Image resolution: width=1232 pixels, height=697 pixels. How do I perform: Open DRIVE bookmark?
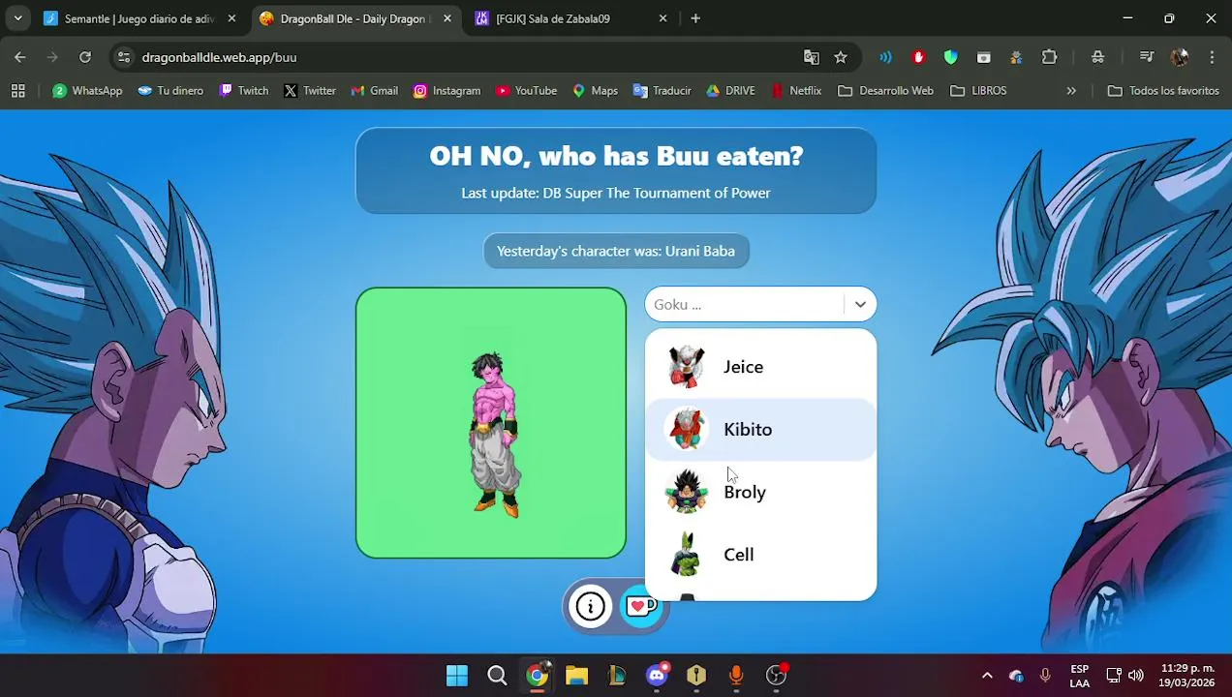click(730, 91)
